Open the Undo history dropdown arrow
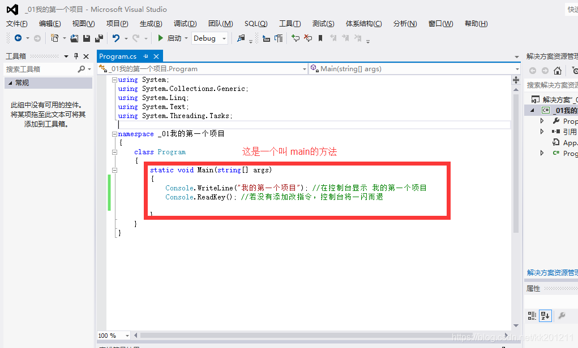This screenshot has width=578, height=348. [x=126, y=38]
